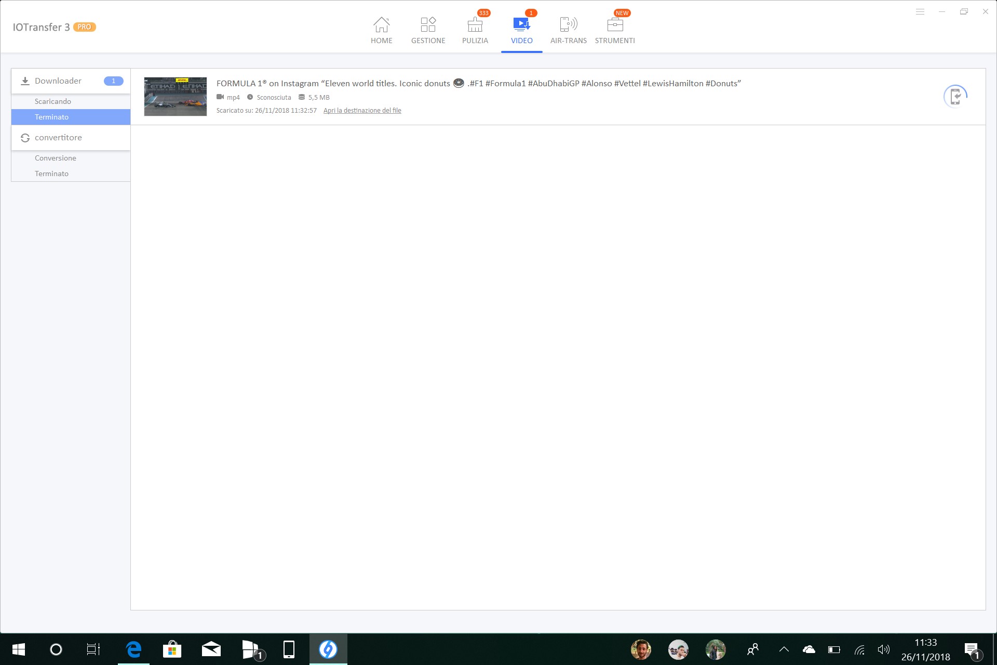997x665 pixels.
Task: Click the Downloader section header
Action: coord(71,81)
